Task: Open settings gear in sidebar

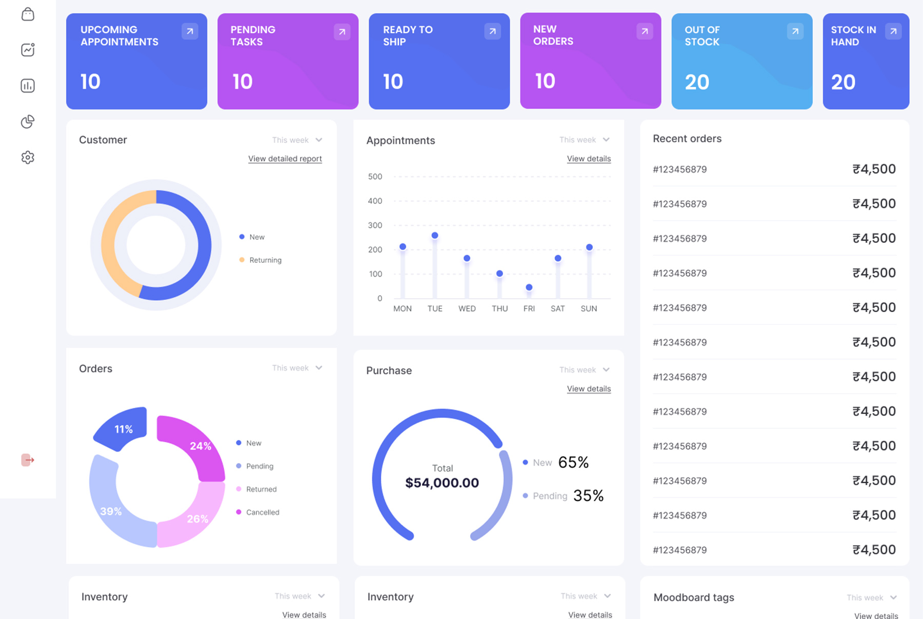Action: pyautogui.click(x=28, y=157)
